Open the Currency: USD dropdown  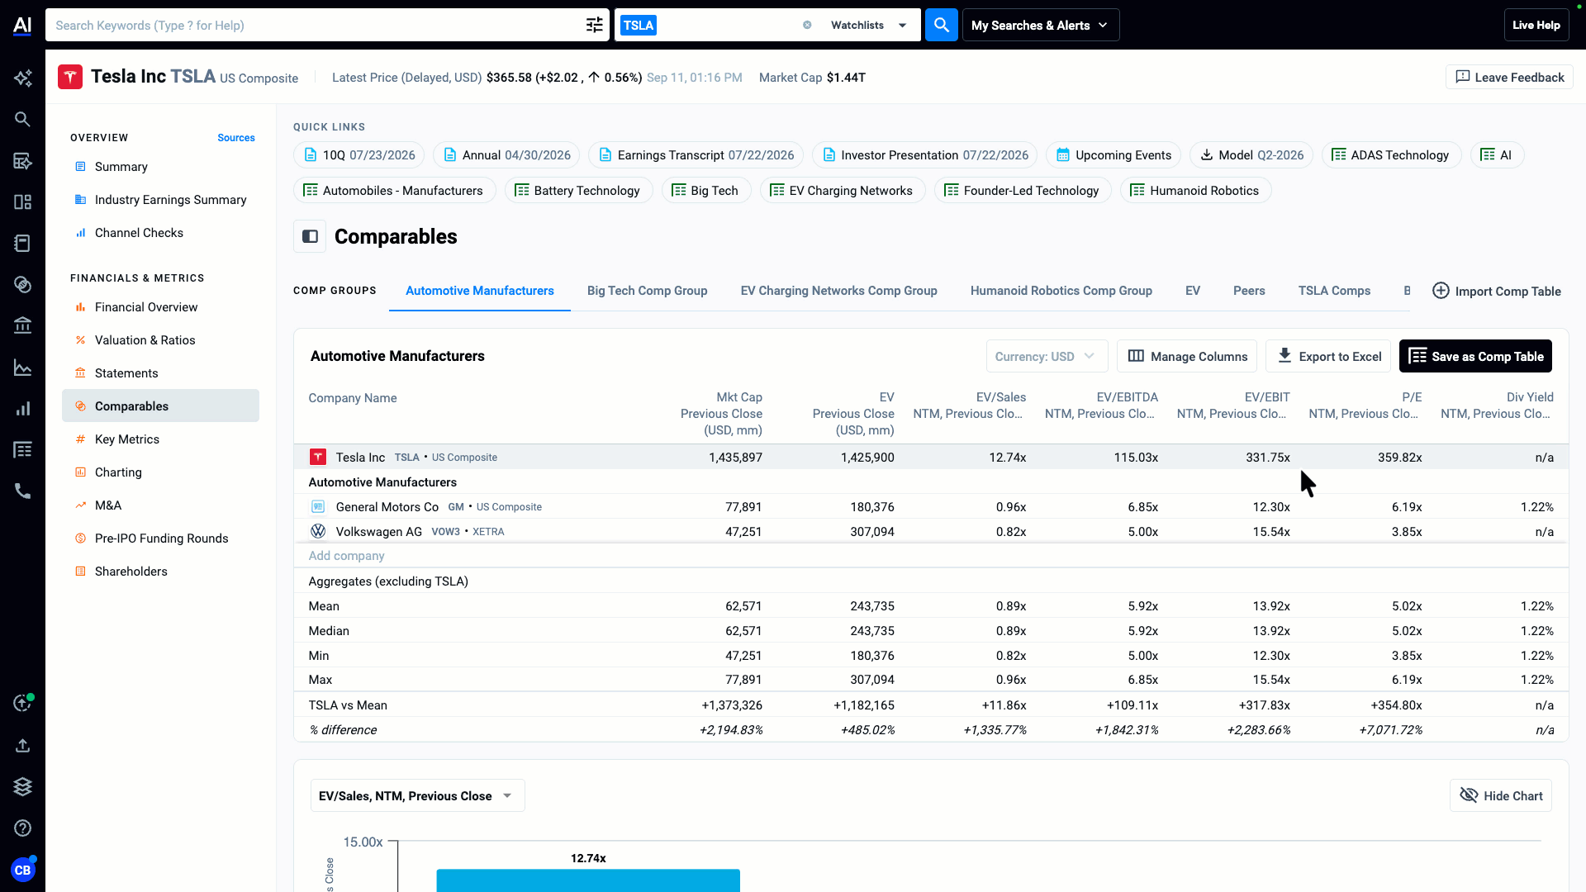click(1047, 356)
